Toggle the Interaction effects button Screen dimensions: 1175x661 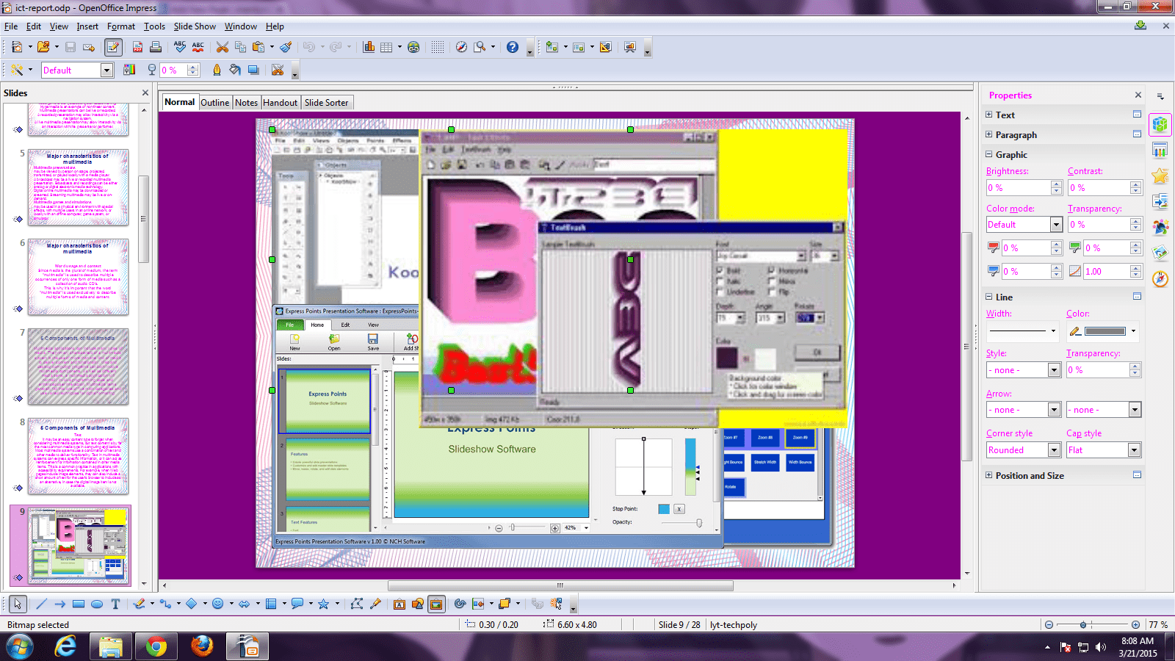coord(557,604)
